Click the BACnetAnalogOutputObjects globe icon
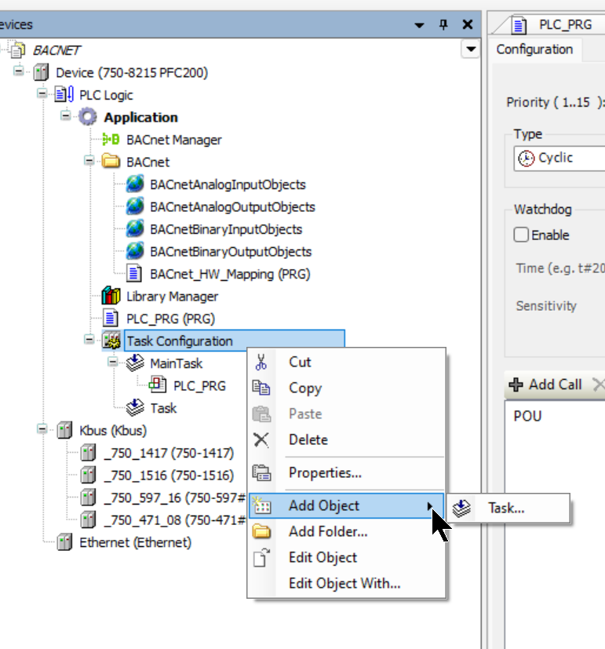This screenshot has height=649, width=605. pyautogui.click(x=135, y=206)
